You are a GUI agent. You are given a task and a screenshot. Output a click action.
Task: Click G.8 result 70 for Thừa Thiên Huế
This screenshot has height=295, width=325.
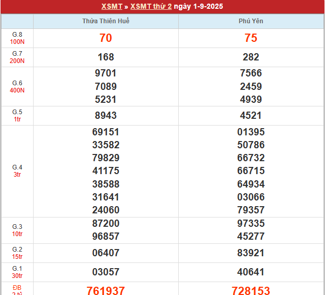[x=106, y=38]
